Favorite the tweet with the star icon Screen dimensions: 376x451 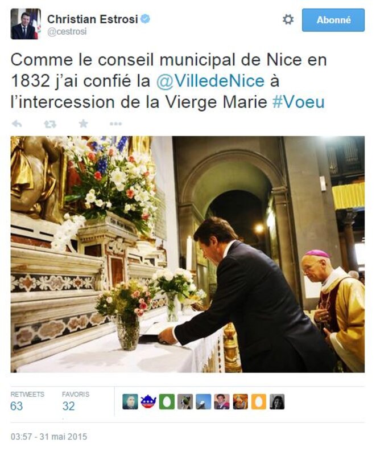[83, 124]
